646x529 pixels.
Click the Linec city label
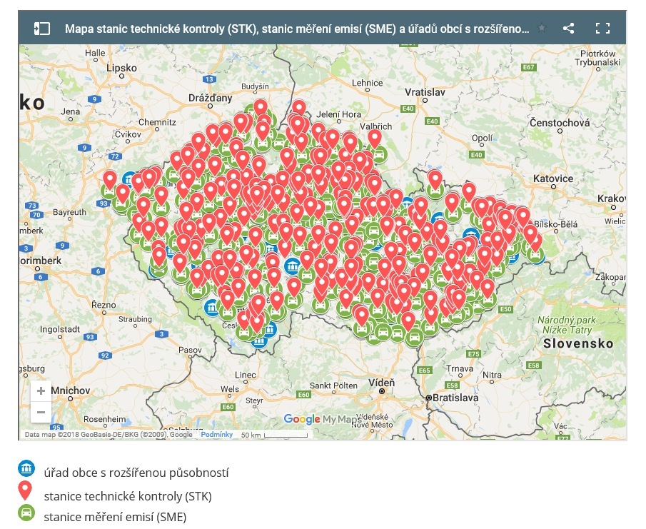246,375
